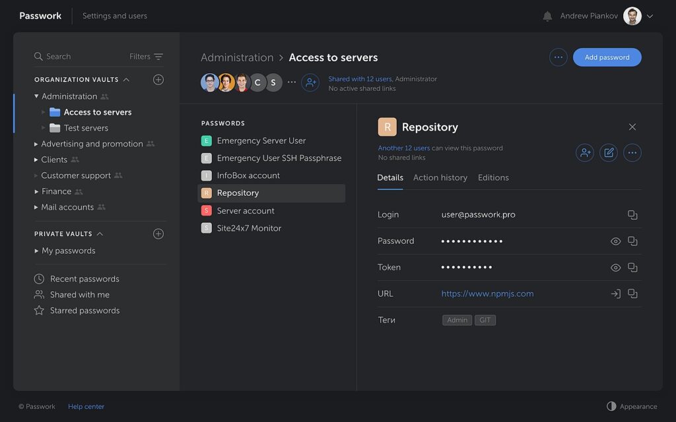Click the notifications bell icon
This screenshot has height=422, width=676.
tap(547, 16)
